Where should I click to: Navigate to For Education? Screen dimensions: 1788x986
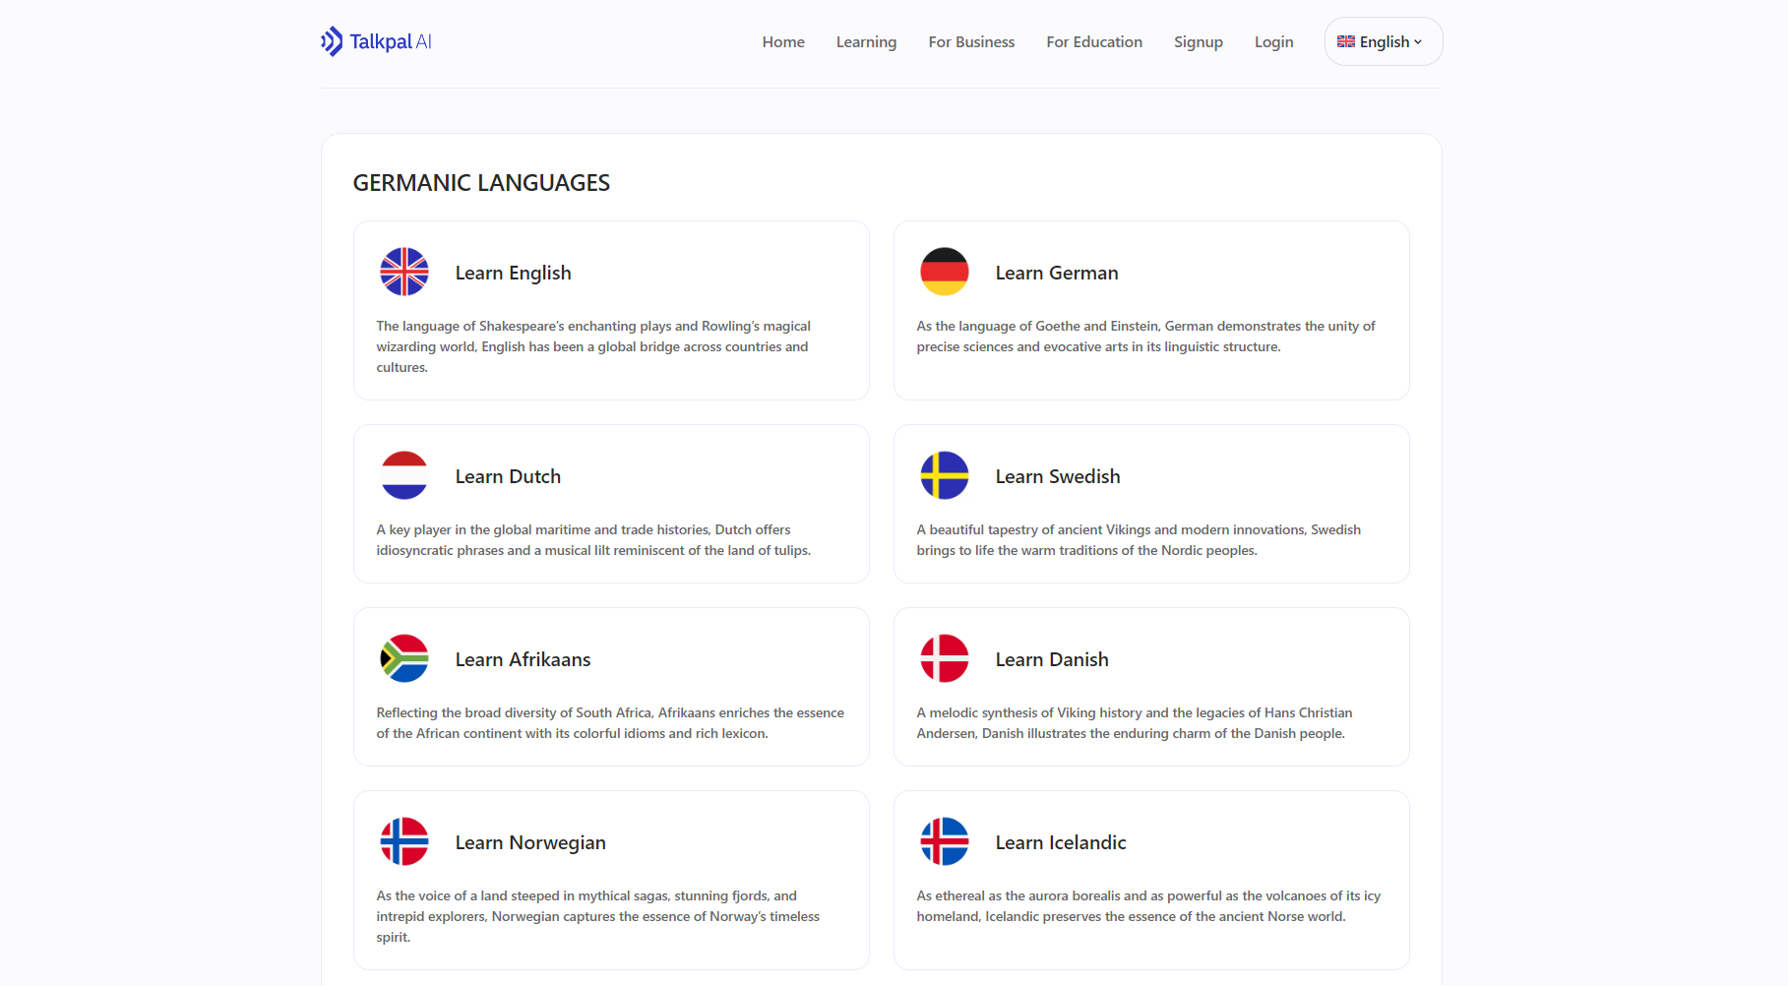tap(1094, 42)
